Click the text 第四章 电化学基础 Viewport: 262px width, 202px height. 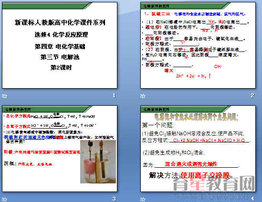60,46
